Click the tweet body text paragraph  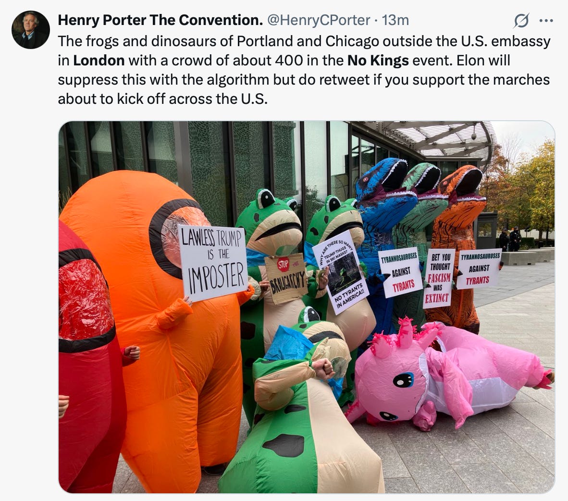304,70
